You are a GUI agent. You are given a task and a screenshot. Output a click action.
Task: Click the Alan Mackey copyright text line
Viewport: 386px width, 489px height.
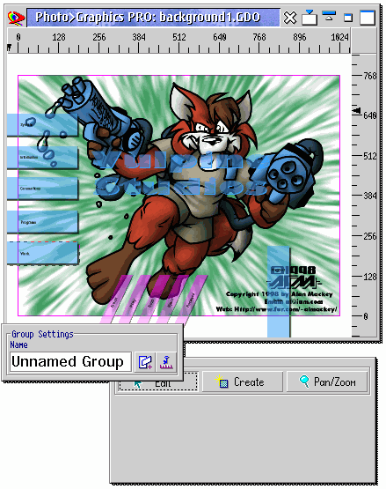(280, 293)
